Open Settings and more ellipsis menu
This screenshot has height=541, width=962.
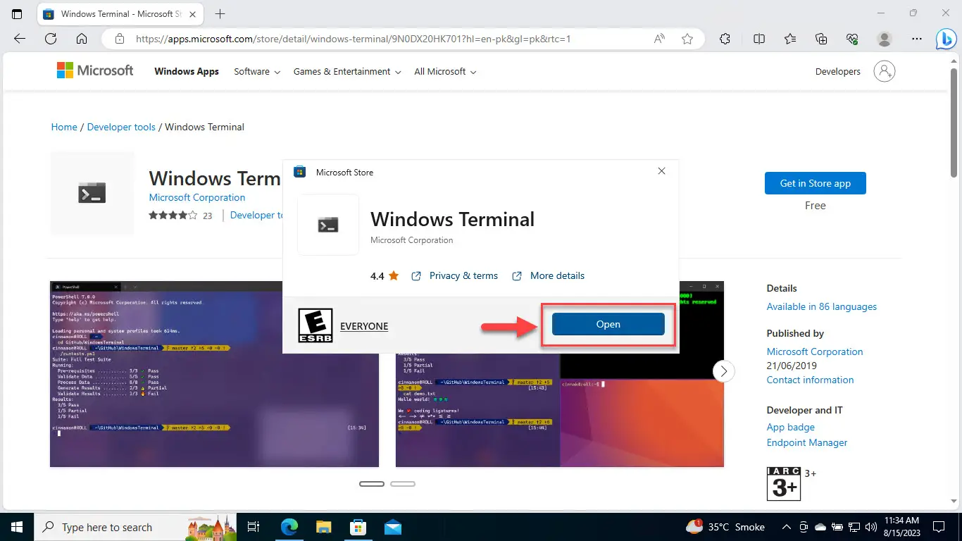pos(916,39)
